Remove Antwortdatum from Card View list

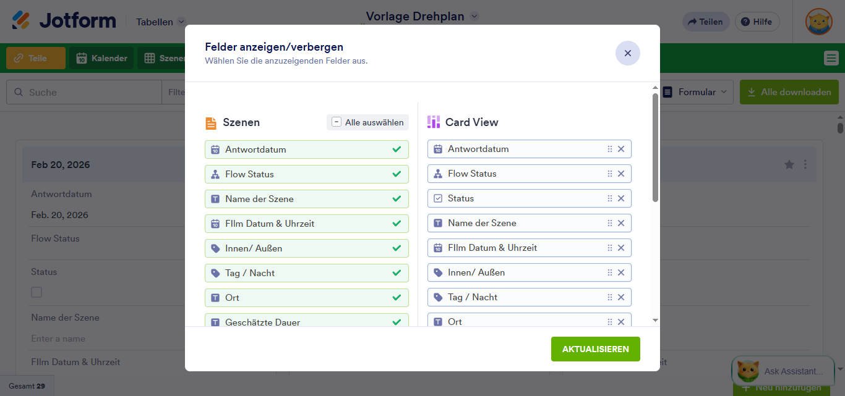coord(621,149)
